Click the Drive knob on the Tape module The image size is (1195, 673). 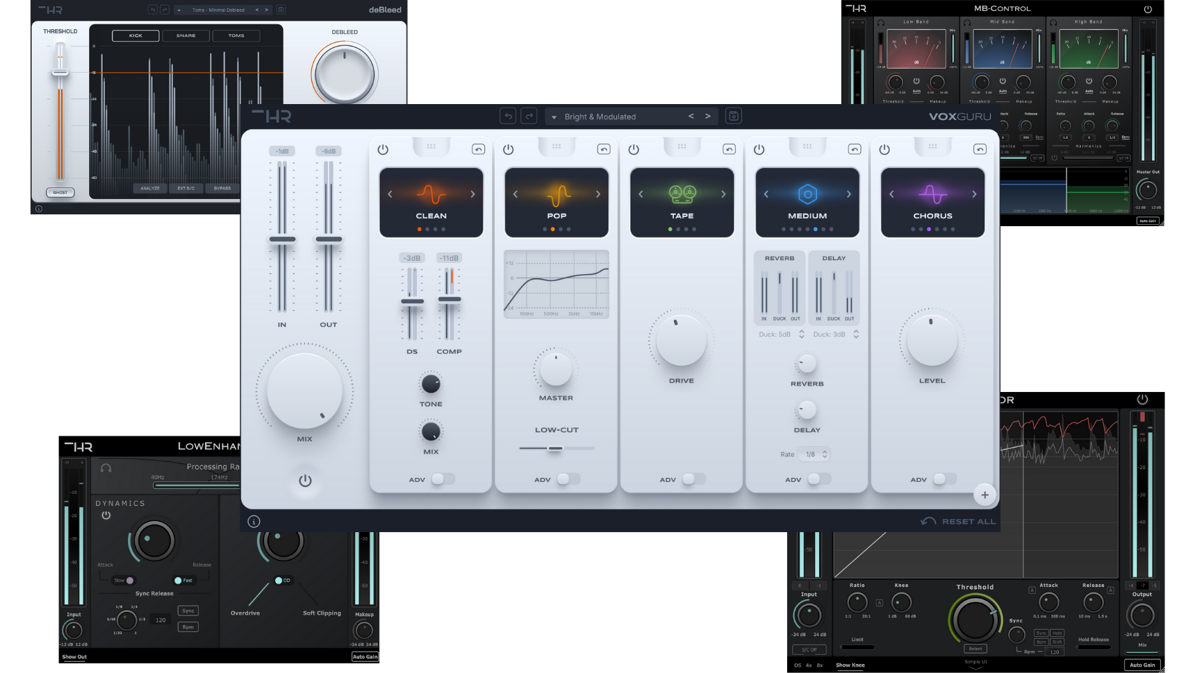681,341
